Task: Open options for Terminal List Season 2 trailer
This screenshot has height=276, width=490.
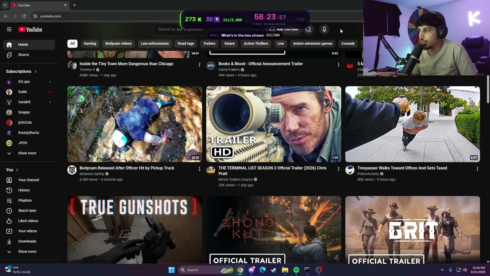Action: (338, 169)
